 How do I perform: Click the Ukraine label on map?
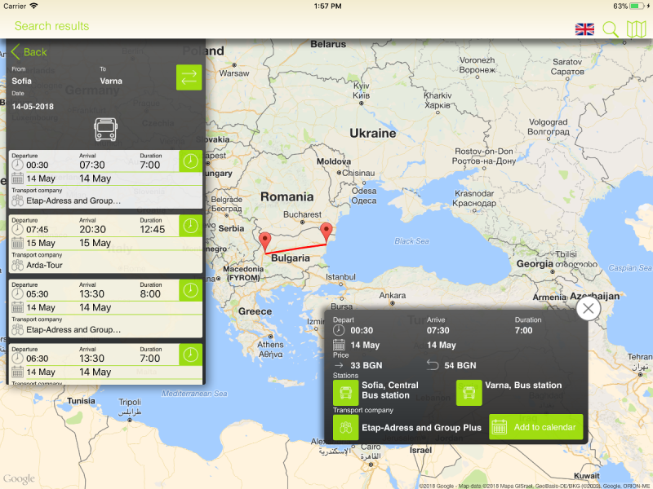coord(373,133)
